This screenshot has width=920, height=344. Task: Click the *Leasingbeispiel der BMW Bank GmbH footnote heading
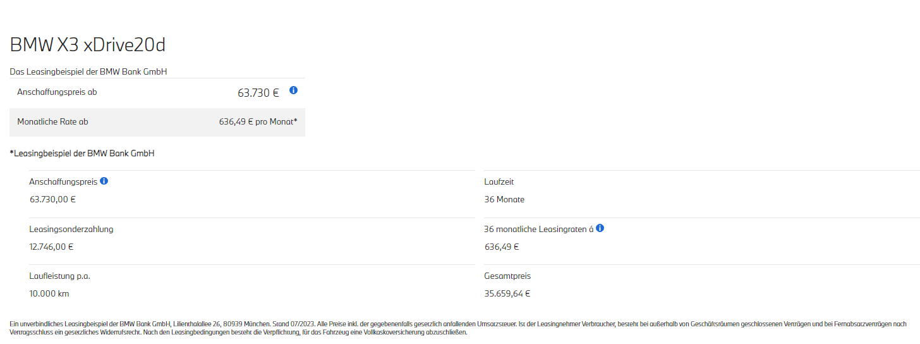(x=82, y=154)
